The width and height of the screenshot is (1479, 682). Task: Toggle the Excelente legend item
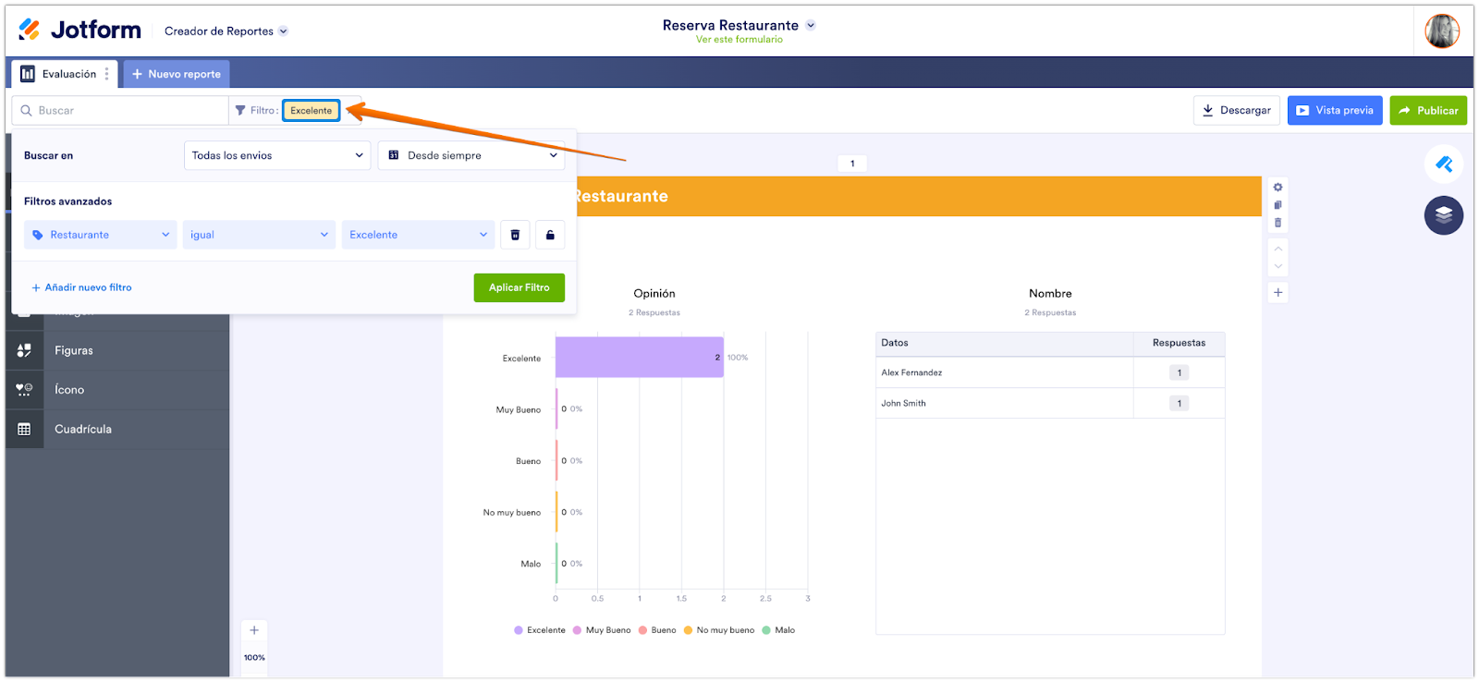pos(540,630)
